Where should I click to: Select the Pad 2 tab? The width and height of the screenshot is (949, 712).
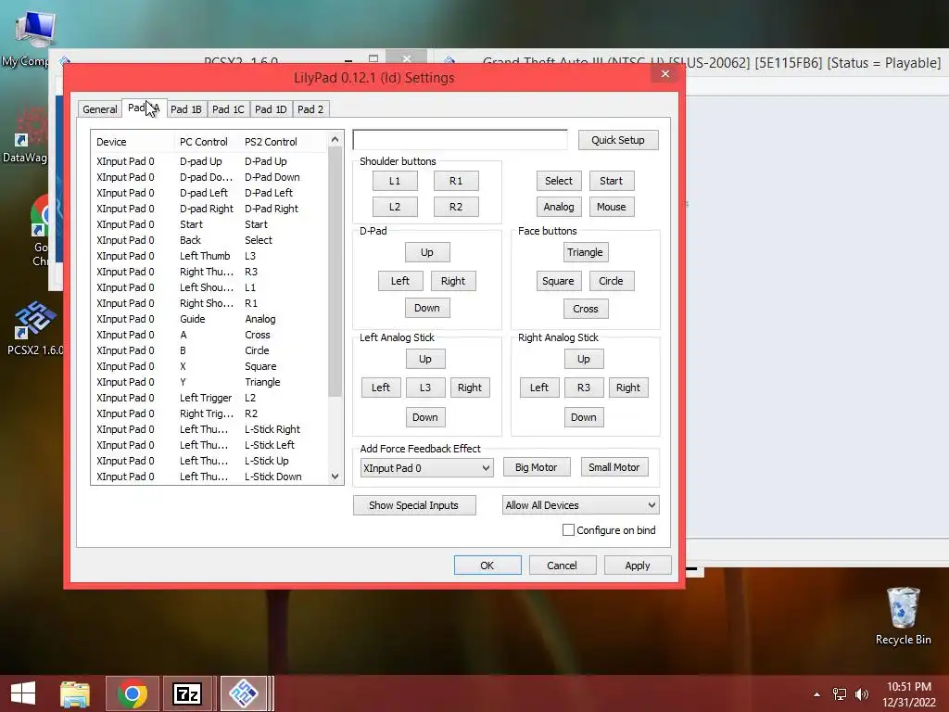(310, 109)
